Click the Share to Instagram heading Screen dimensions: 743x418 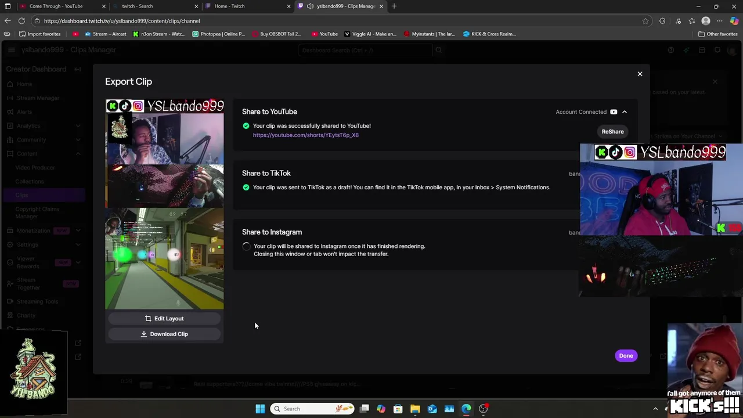click(272, 232)
